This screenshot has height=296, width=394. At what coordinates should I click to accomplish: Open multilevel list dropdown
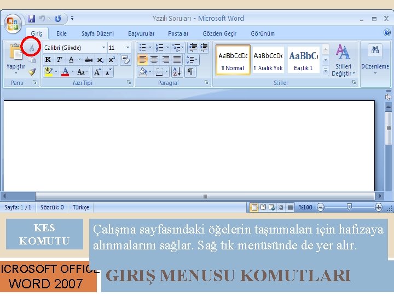[182, 48]
